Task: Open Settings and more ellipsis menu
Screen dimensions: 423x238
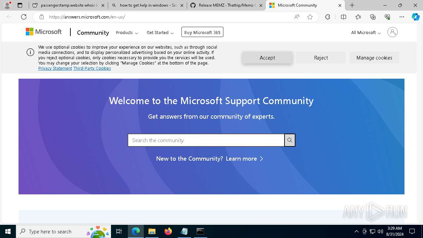Action: tap(402, 17)
